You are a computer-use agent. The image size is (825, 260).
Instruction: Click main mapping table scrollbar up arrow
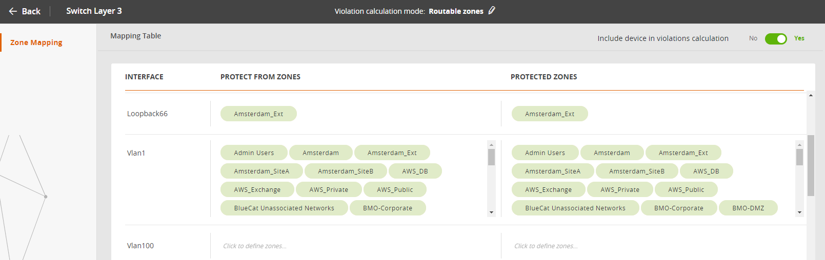[x=811, y=95]
